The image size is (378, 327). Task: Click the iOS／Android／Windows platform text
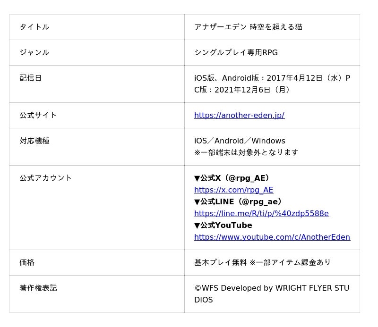tap(240, 141)
